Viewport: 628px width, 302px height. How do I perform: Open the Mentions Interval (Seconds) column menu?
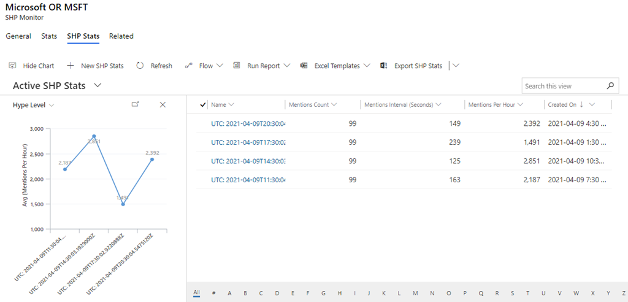438,105
